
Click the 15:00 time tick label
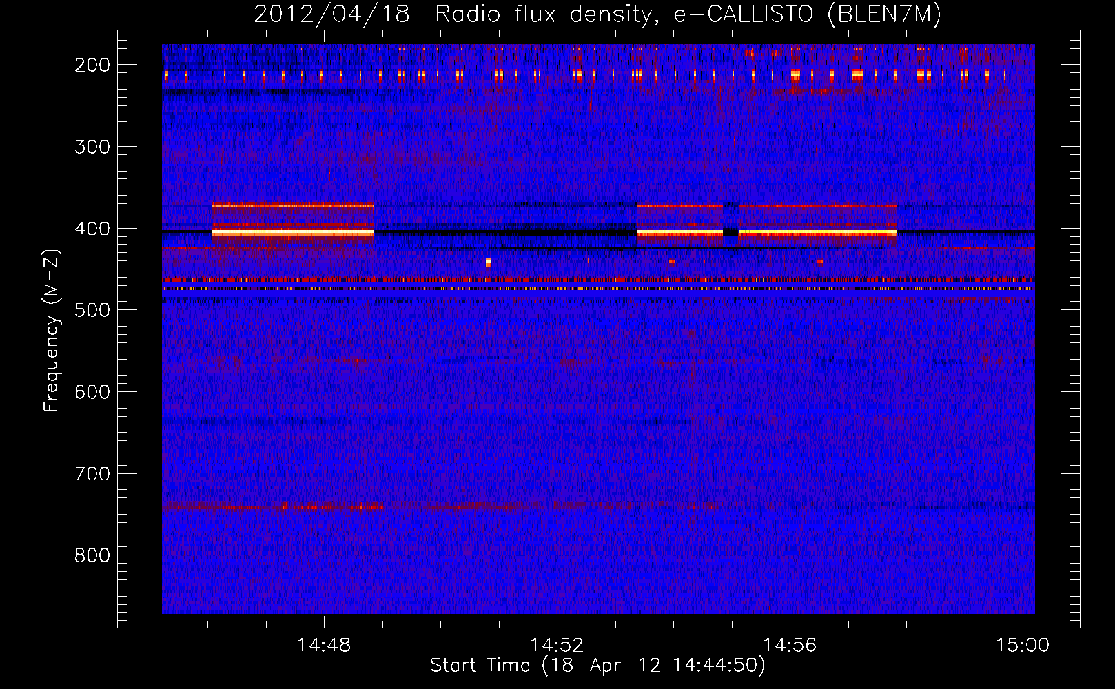pos(1023,645)
